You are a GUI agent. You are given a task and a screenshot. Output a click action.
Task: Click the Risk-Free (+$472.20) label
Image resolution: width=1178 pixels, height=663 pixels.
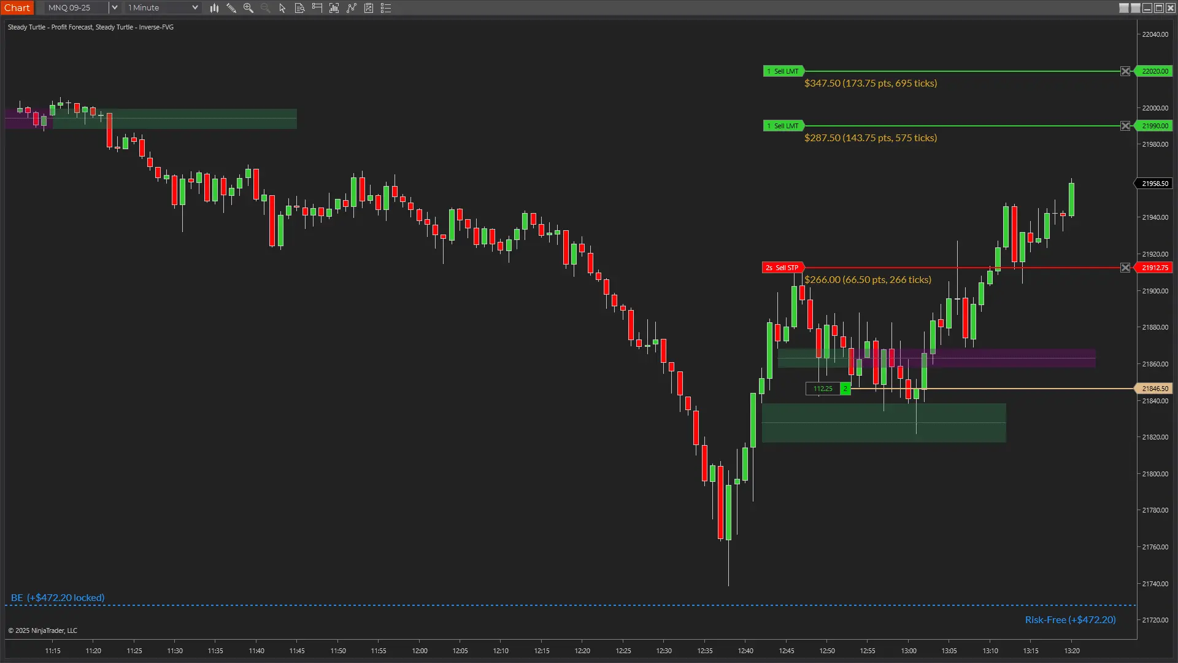(x=1071, y=620)
